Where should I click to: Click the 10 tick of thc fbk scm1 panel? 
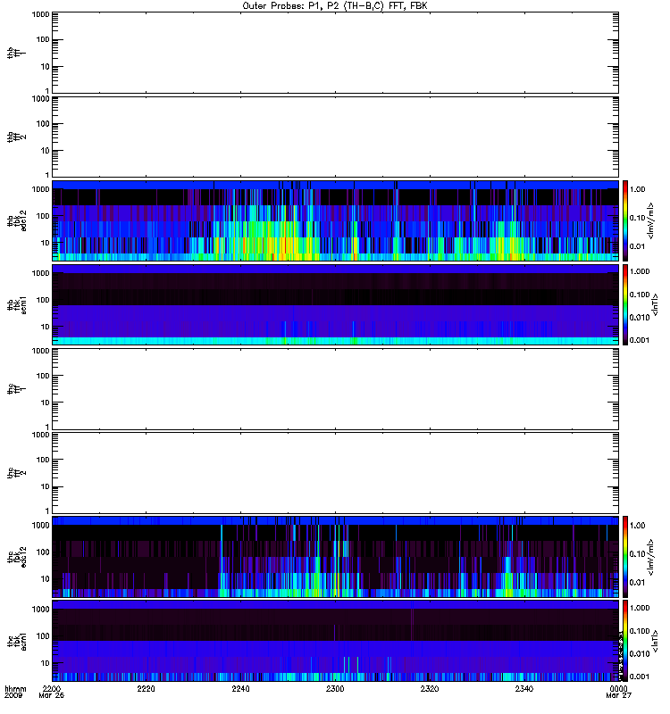[x=45, y=663]
